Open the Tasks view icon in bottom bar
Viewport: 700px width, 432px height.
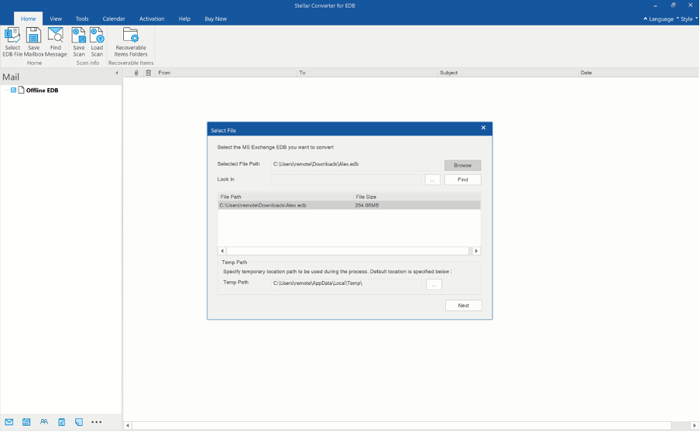pos(62,422)
